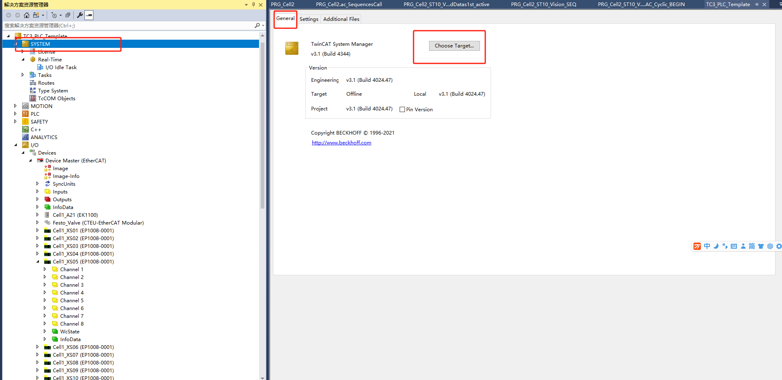The image size is (782, 380).
Task: Switch to the General tab
Action: 285,18
